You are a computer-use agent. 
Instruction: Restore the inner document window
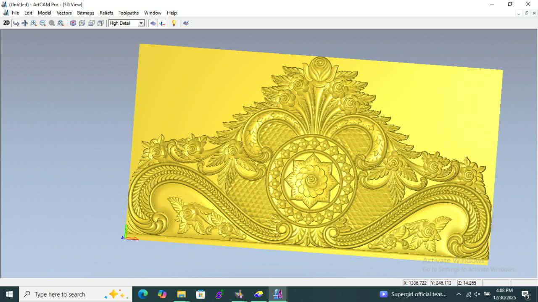point(526,13)
